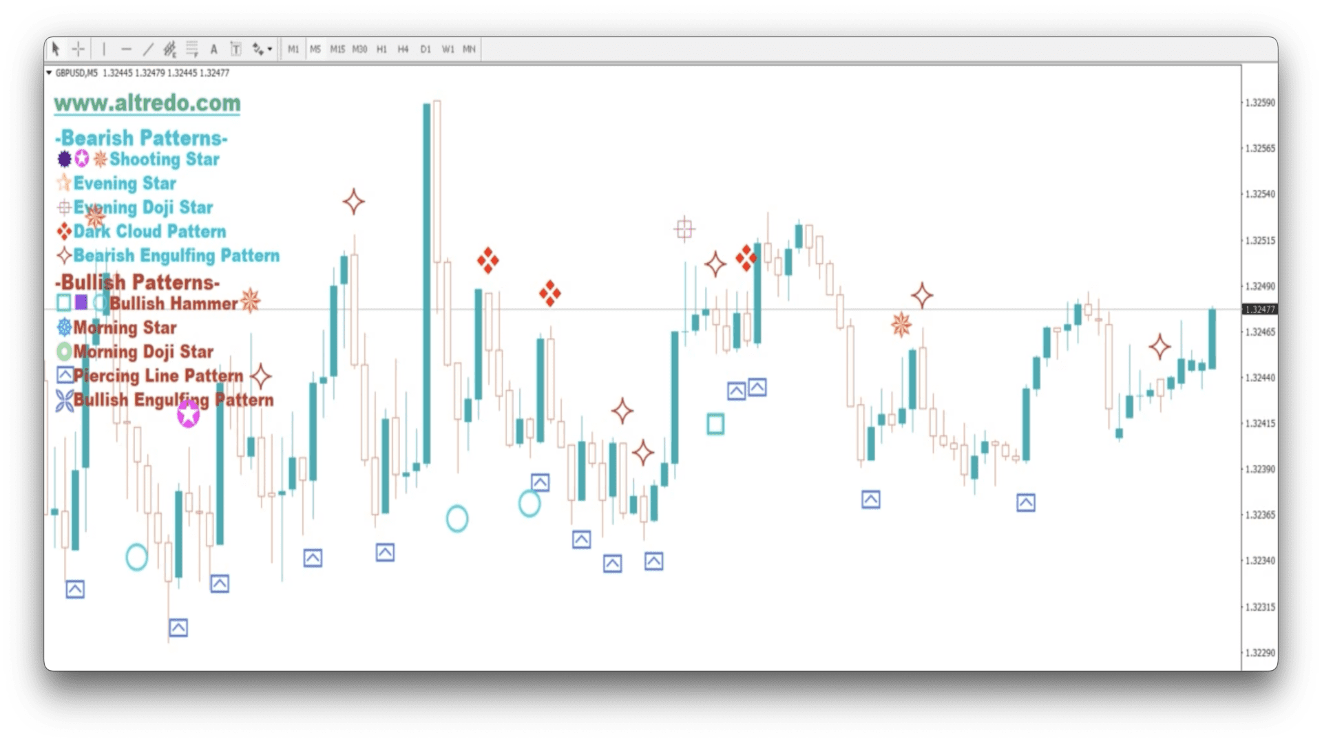Open the H4 timeframe chart view
This screenshot has width=1322, height=743.
tap(403, 49)
